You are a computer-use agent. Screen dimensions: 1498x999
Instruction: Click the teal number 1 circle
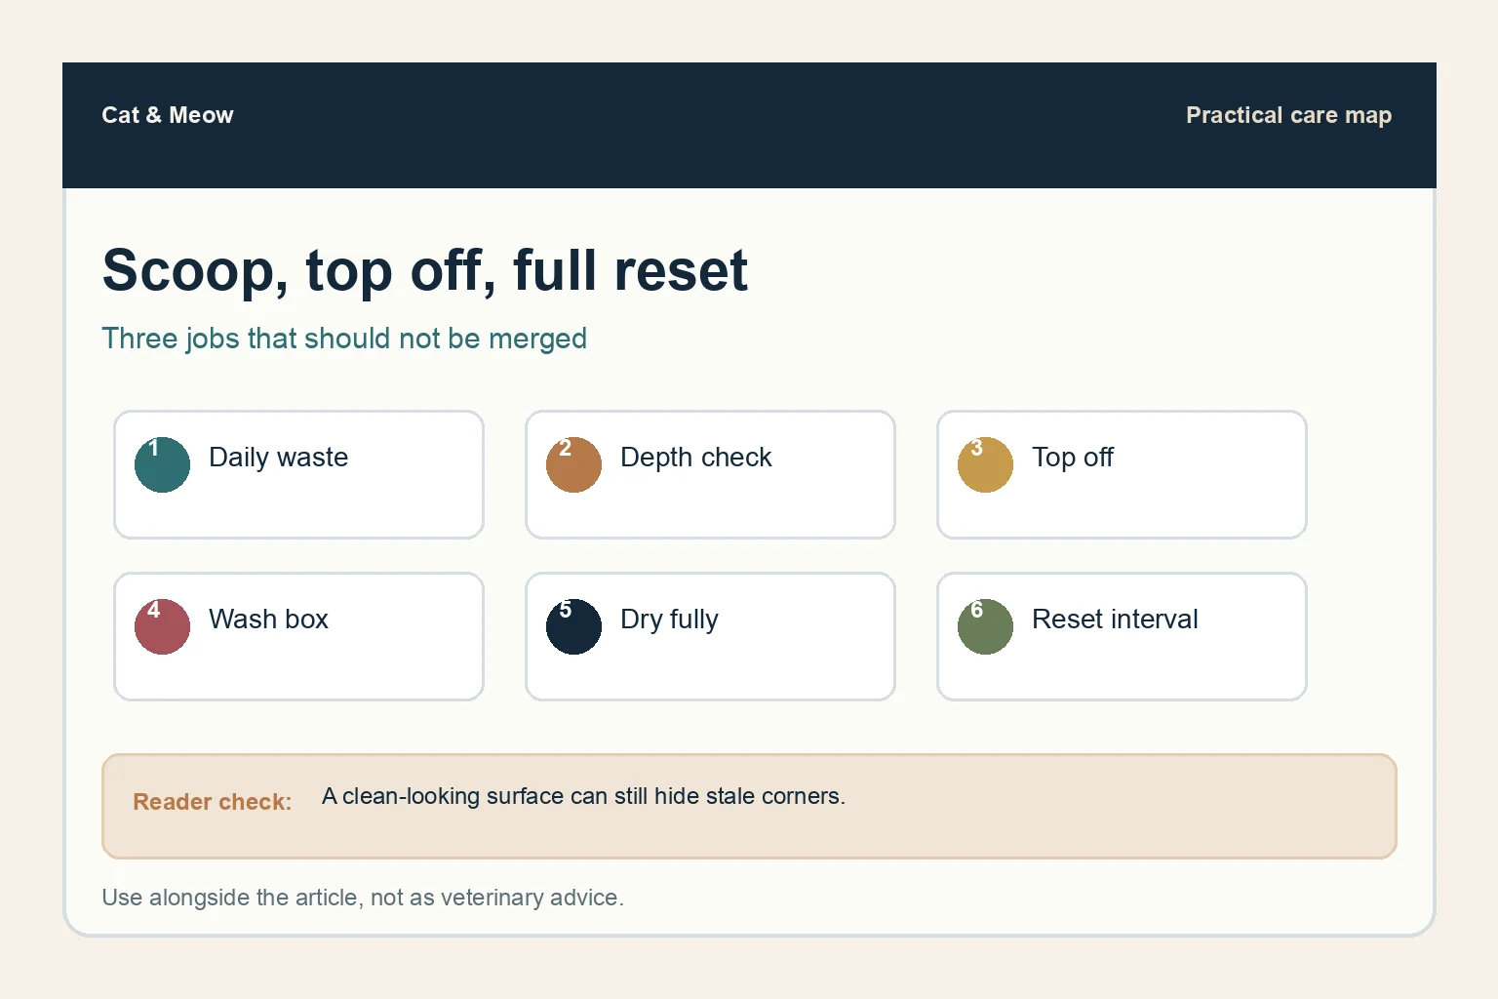point(162,464)
